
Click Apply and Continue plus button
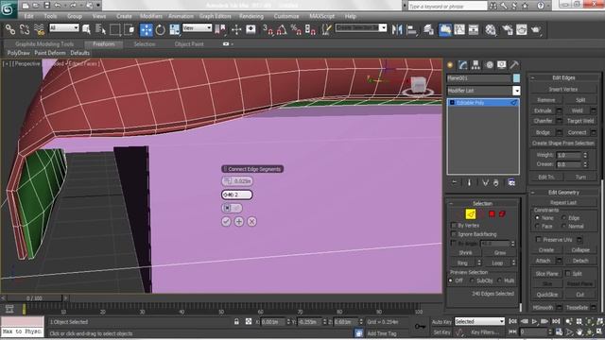[x=239, y=222]
